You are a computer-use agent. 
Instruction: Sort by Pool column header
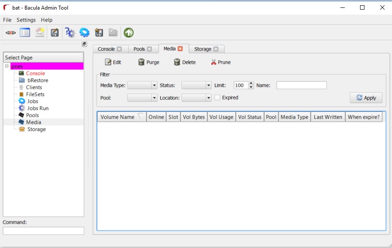(x=271, y=117)
